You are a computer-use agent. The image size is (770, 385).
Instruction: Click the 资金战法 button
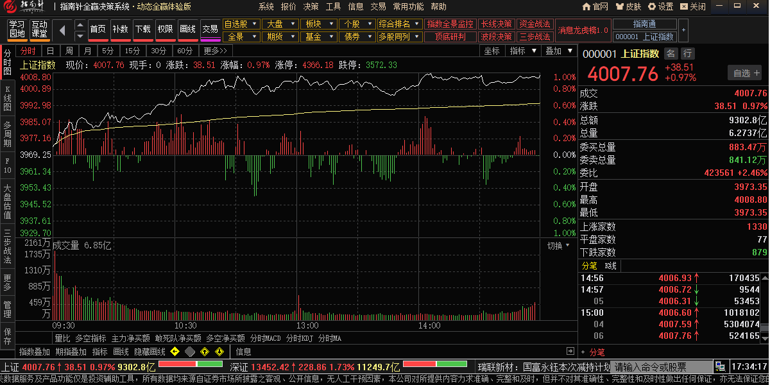pyautogui.click(x=535, y=24)
